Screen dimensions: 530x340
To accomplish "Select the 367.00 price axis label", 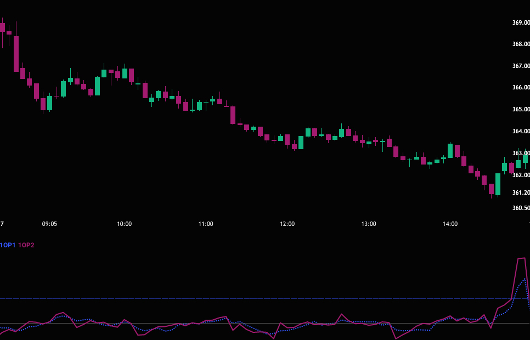I will tap(521, 66).
